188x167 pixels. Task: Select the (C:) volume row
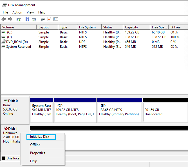(94, 32)
